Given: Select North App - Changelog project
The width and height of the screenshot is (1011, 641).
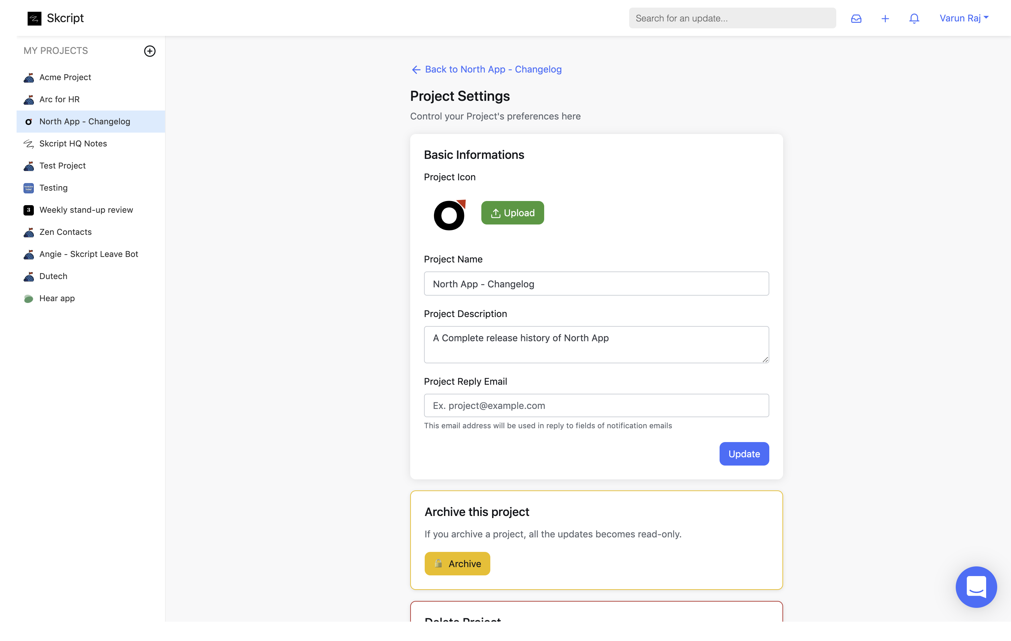Looking at the screenshot, I should click(91, 121).
